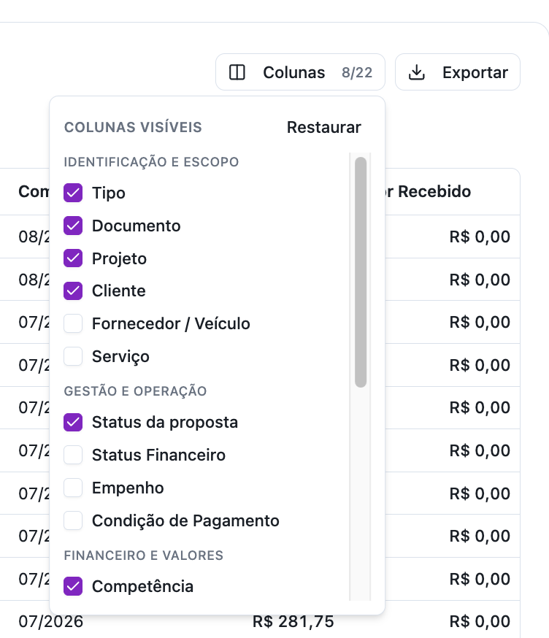
Task: Select the R$ 281,75 value cell
Action: [293, 622]
